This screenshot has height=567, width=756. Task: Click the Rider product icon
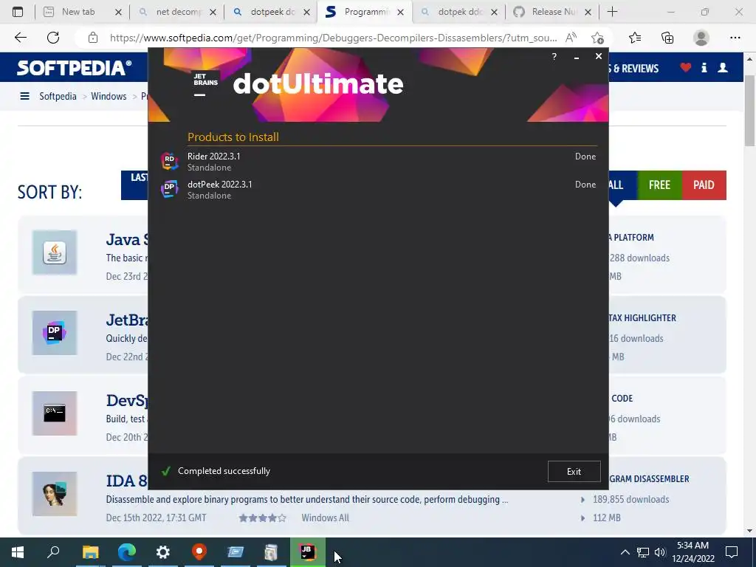pos(169,161)
